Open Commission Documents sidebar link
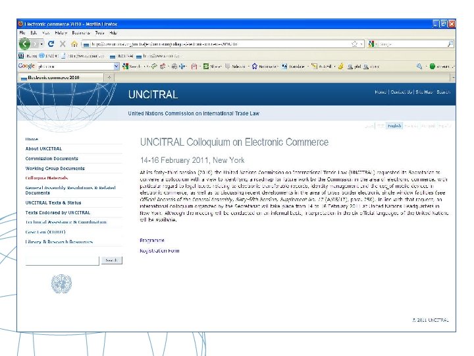This screenshot has height=356, width=474. click(x=52, y=159)
